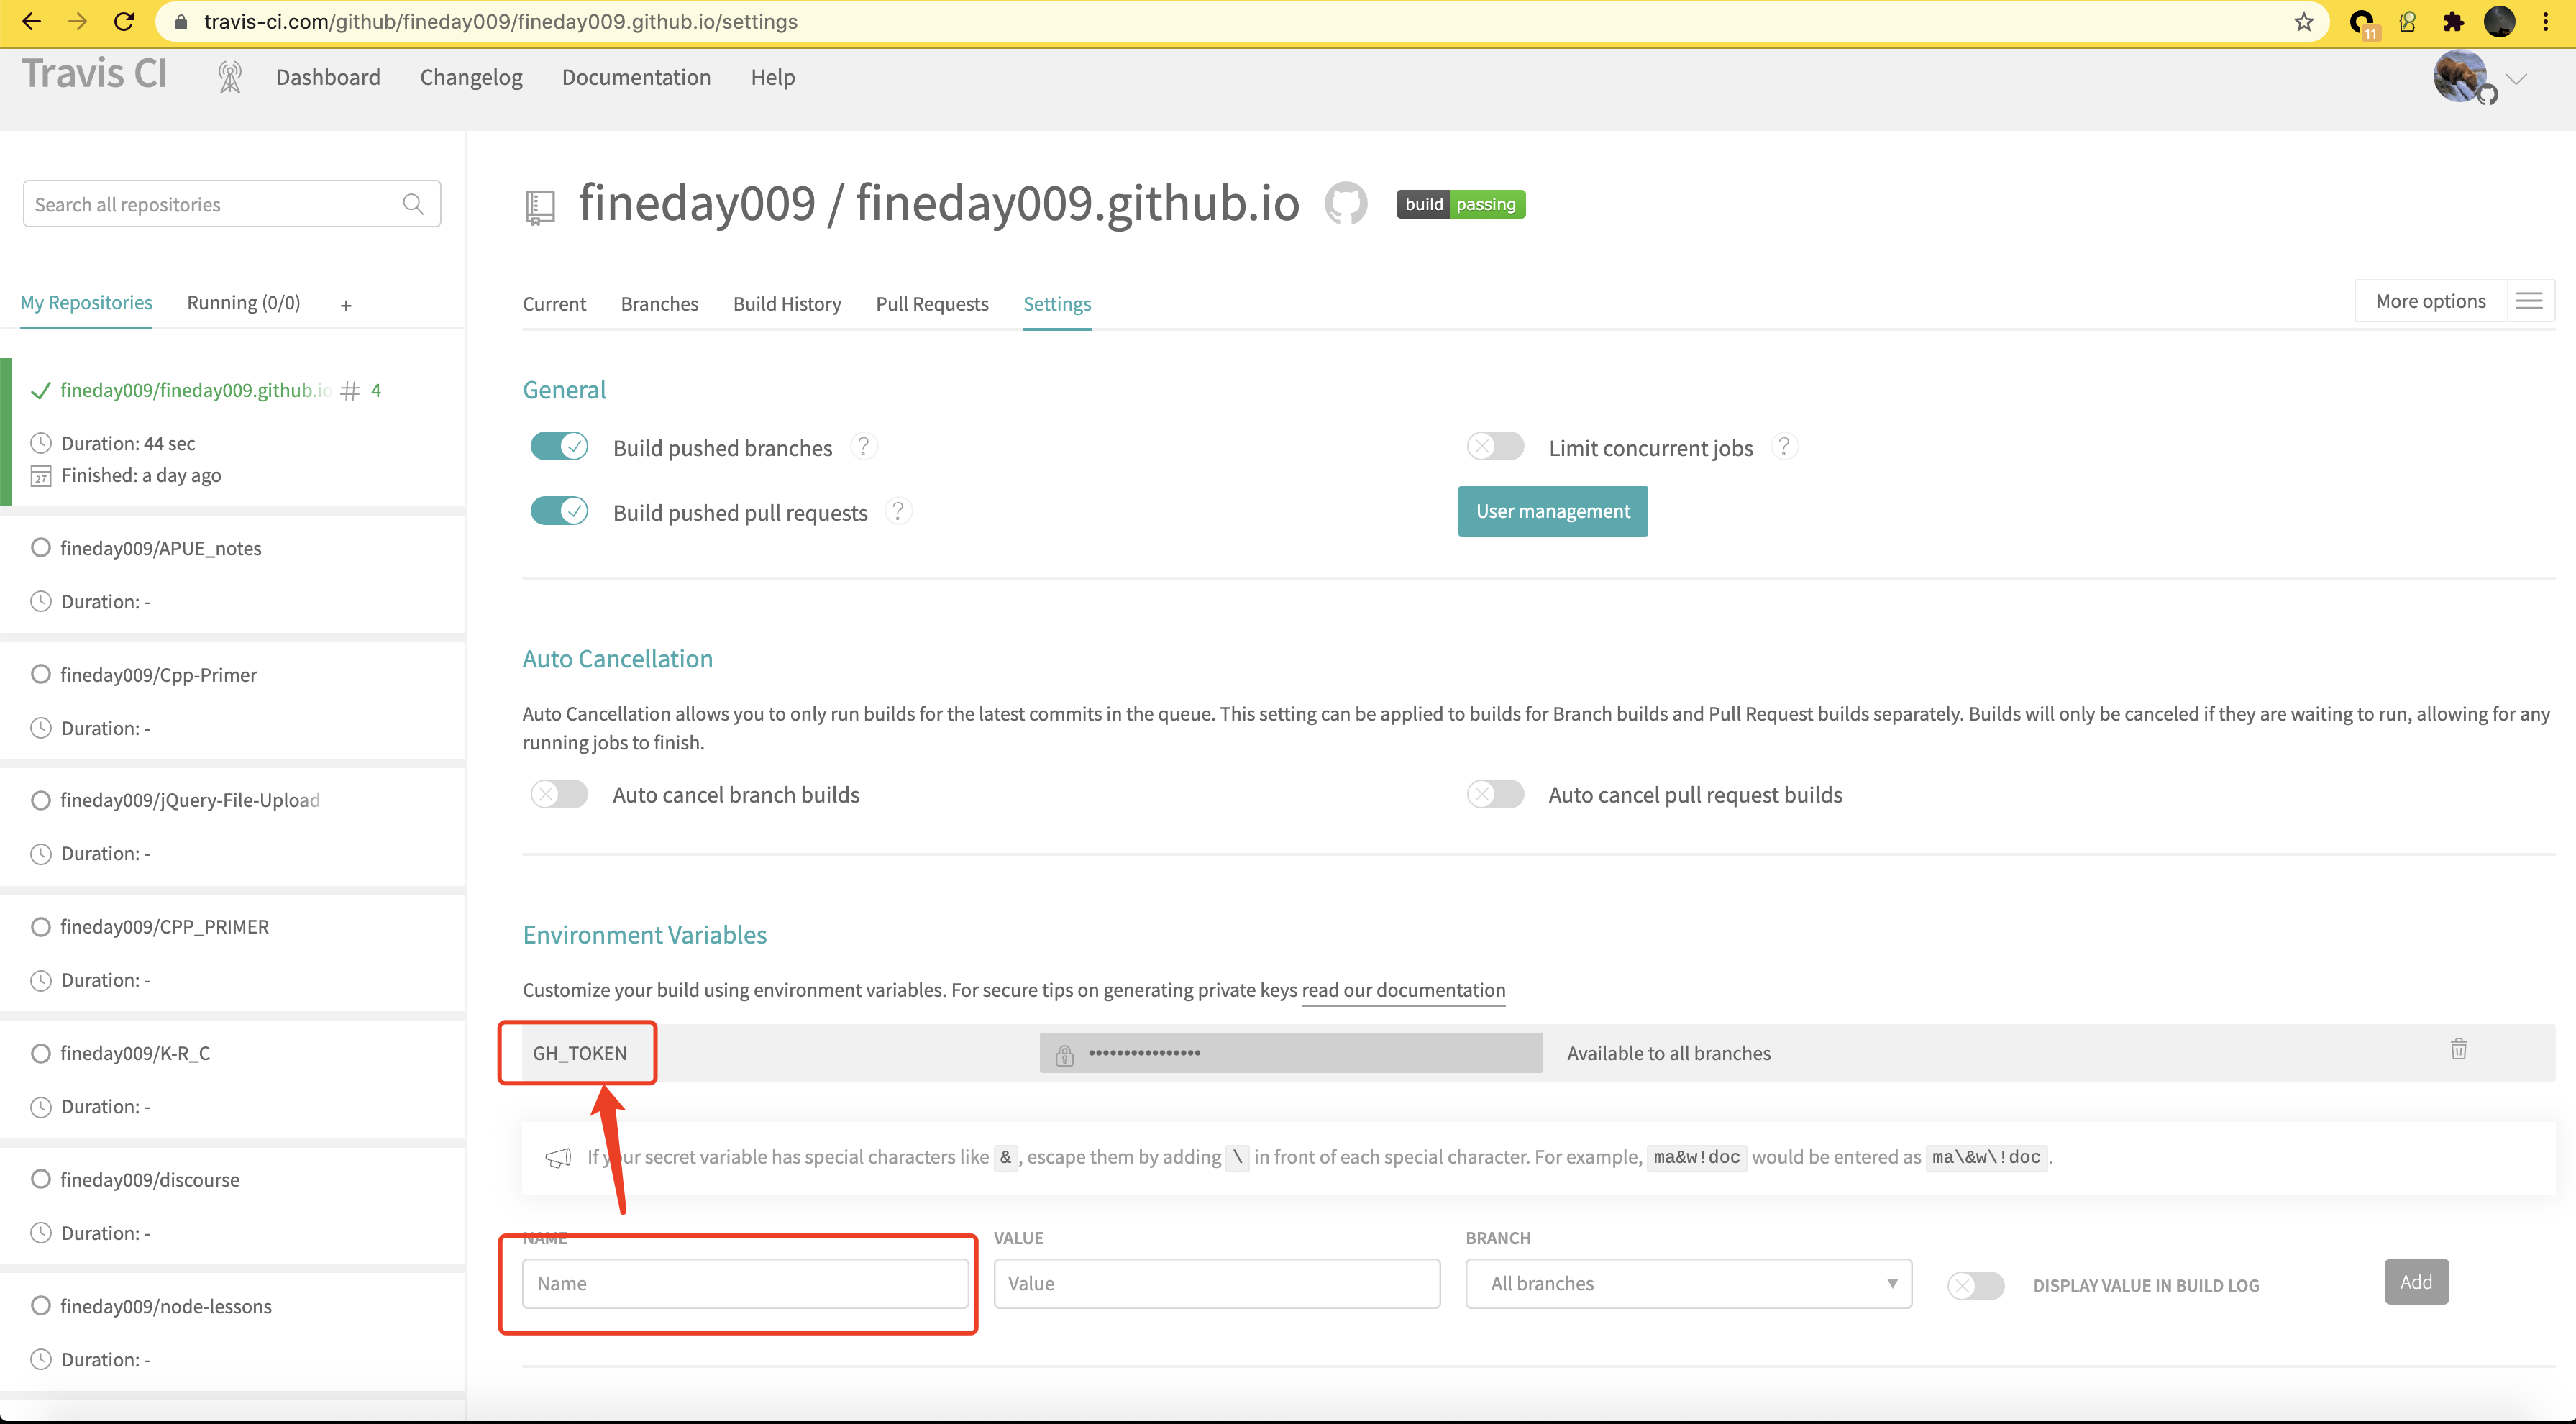
Task: Click help question mark next to Build pushed branches
Action: click(863, 446)
